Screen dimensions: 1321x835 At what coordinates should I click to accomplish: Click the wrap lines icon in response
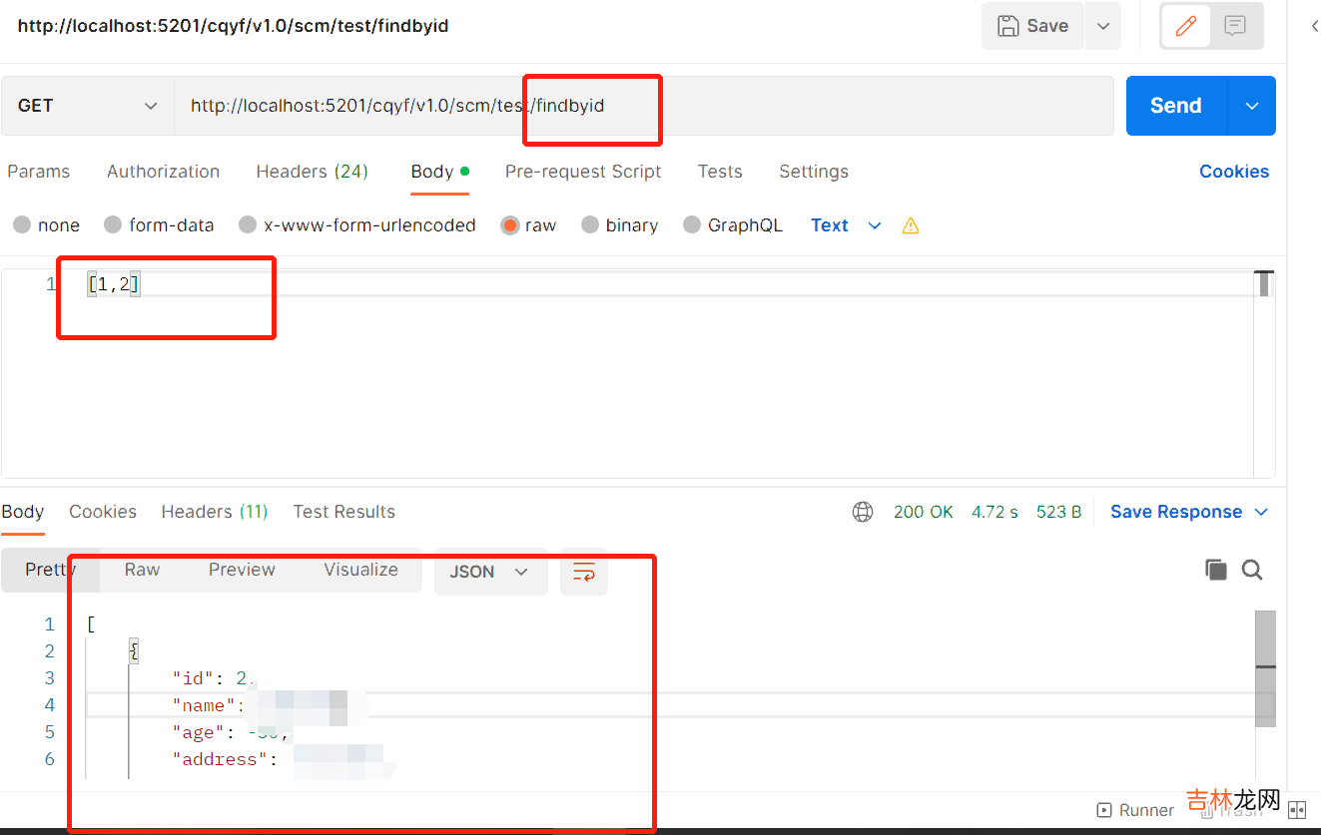[583, 572]
